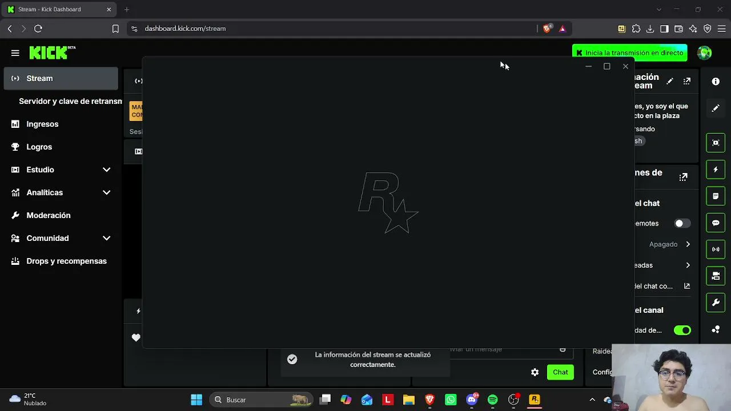Open browser downloads icon
Image resolution: width=731 pixels, height=411 pixels.
tap(650, 29)
